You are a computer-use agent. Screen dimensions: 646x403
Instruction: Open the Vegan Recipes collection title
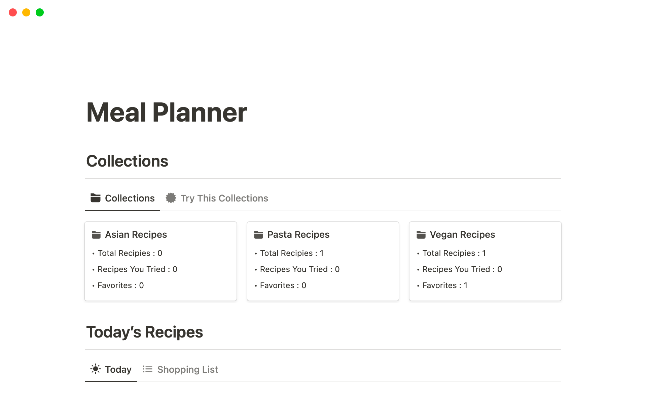pos(462,234)
